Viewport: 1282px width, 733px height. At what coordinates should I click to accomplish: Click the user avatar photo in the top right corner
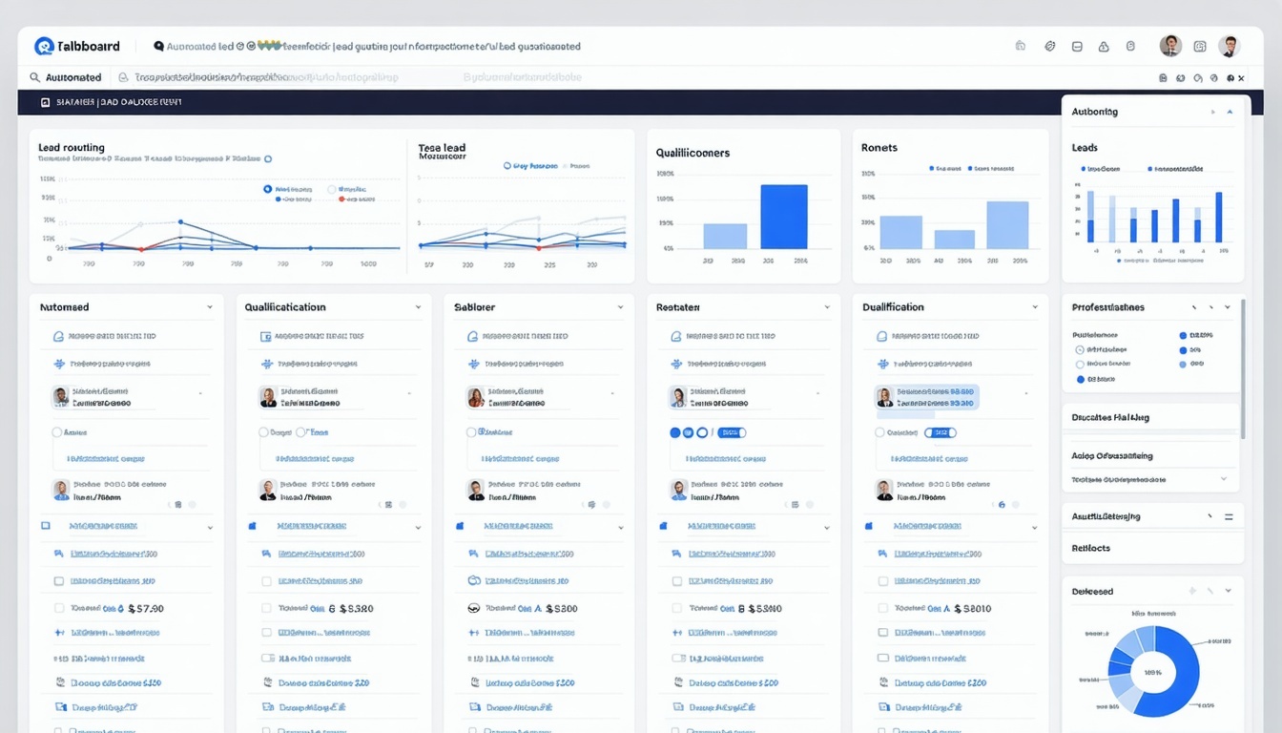(1230, 47)
